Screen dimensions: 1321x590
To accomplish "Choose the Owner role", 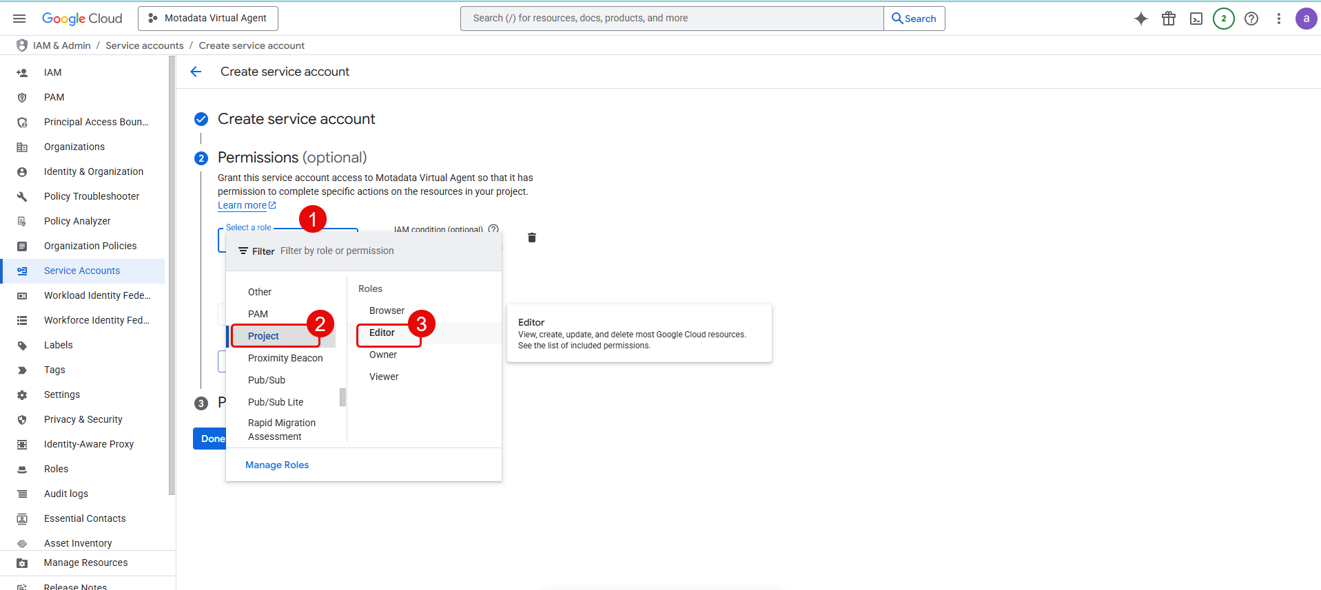I will [x=383, y=355].
